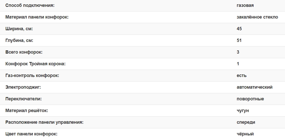Click the "Способ подключения:" label

(30, 5)
